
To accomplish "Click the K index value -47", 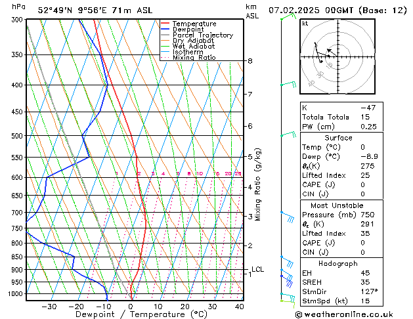I will coord(368,108).
